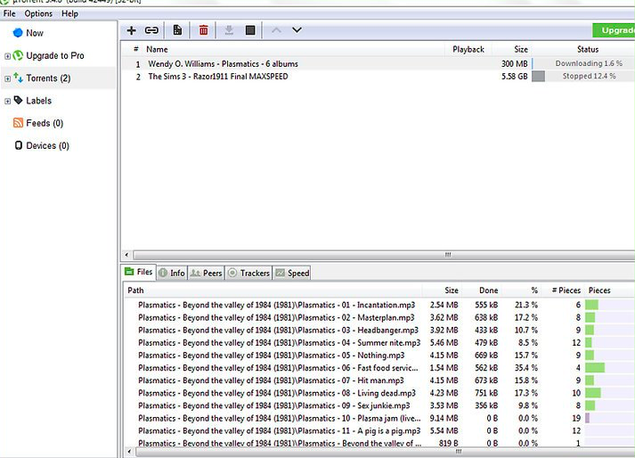The height and width of the screenshot is (458, 635).
Task: Click the Labels tag icon
Action: [x=18, y=100]
